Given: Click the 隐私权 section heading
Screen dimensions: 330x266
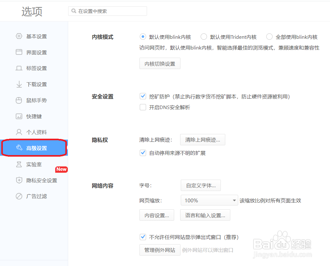Looking at the screenshot, I should coord(100,140).
